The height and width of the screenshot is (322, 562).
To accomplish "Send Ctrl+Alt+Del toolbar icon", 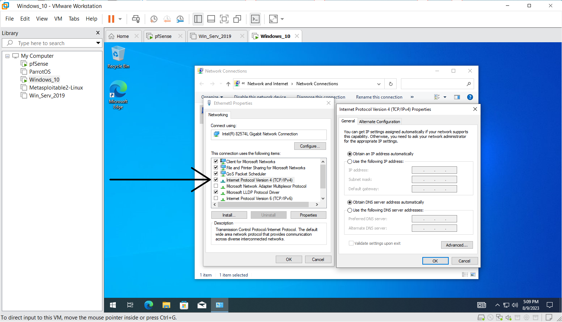I will pyautogui.click(x=136, y=19).
